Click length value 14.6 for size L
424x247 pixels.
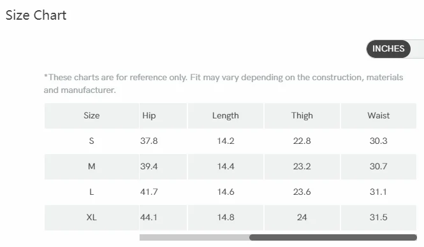[x=226, y=192]
